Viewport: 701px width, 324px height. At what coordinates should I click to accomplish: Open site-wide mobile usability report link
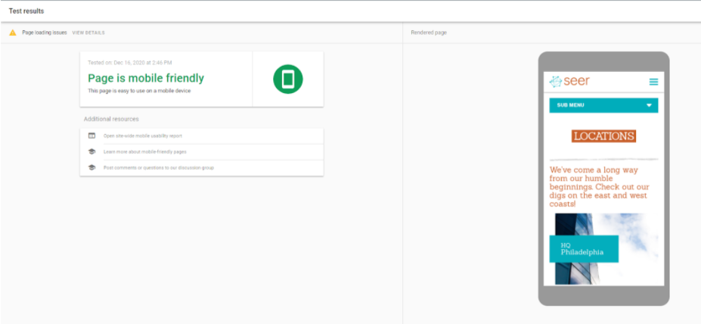142,136
